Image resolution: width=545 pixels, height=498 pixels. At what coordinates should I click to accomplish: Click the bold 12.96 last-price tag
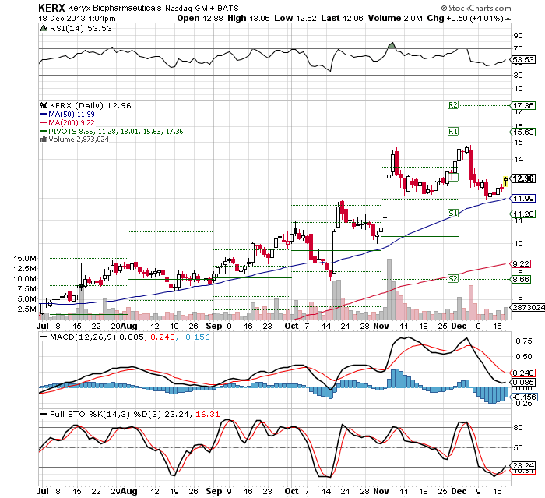(x=522, y=178)
